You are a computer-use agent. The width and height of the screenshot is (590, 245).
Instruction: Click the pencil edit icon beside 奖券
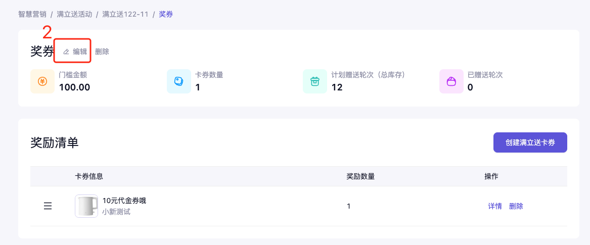point(66,52)
